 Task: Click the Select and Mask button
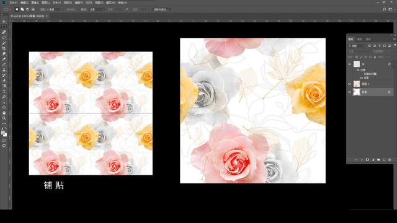pyautogui.click(x=161, y=9)
